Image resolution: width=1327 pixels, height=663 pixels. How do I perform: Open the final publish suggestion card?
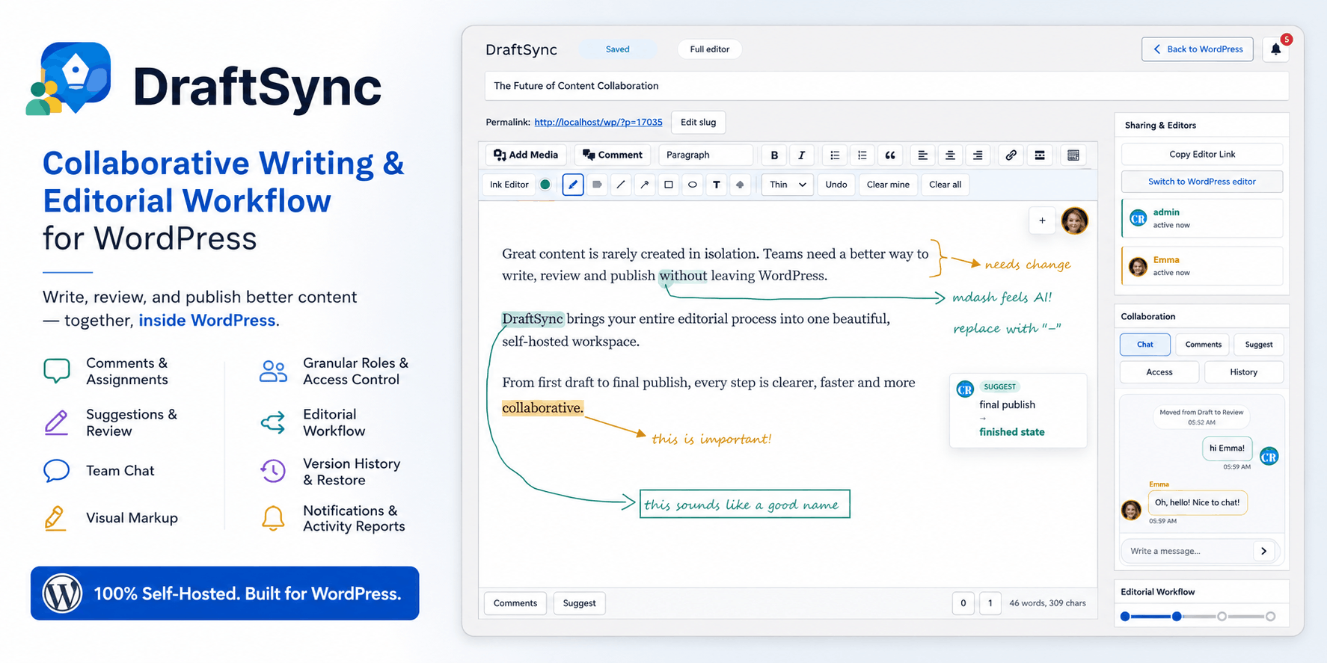pos(1018,410)
